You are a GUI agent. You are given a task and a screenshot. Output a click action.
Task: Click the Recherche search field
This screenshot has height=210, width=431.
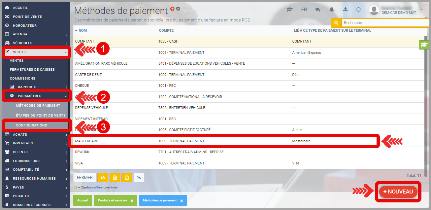point(384,23)
